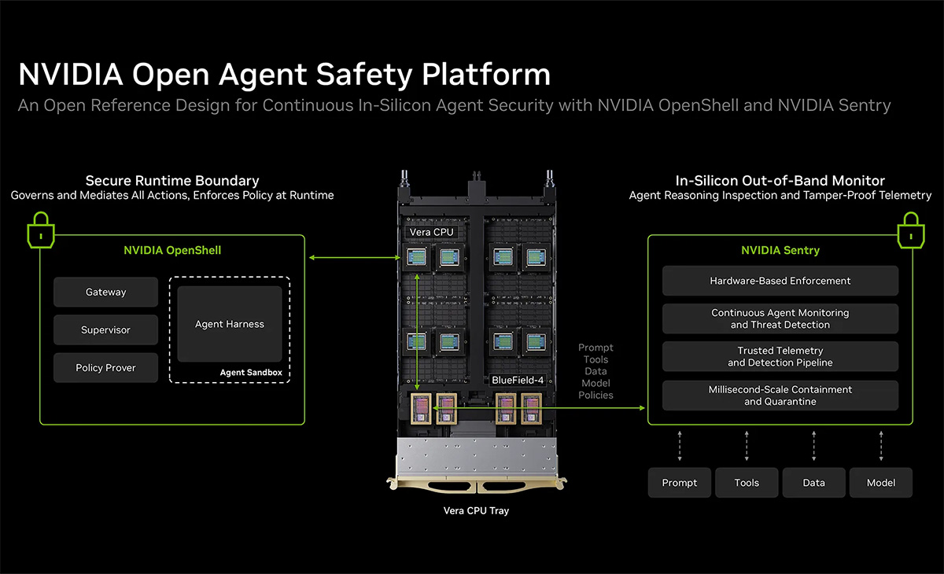Image resolution: width=944 pixels, height=574 pixels.
Task: Select the Supervisor box
Action: click(x=105, y=329)
